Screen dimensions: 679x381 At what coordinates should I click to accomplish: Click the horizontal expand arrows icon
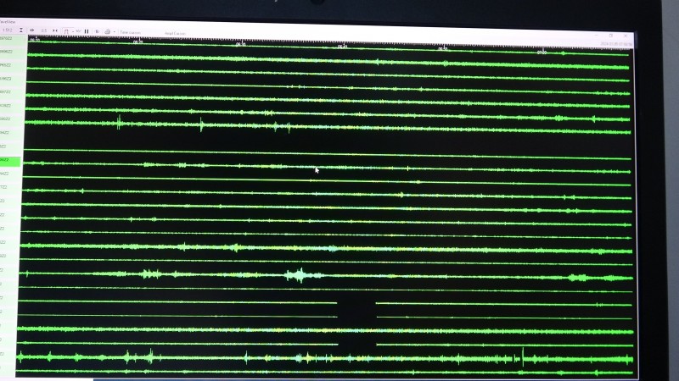(32, 31)
